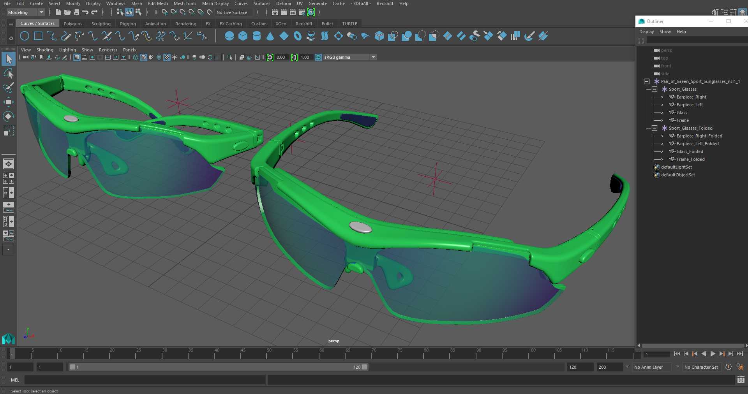Open the Deform menu
The image size is (748, 394).
click(x=283, y=4)
